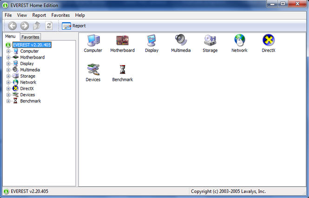Switch to the Menu tab
The image size is (309, 198).
click(10, 36)
